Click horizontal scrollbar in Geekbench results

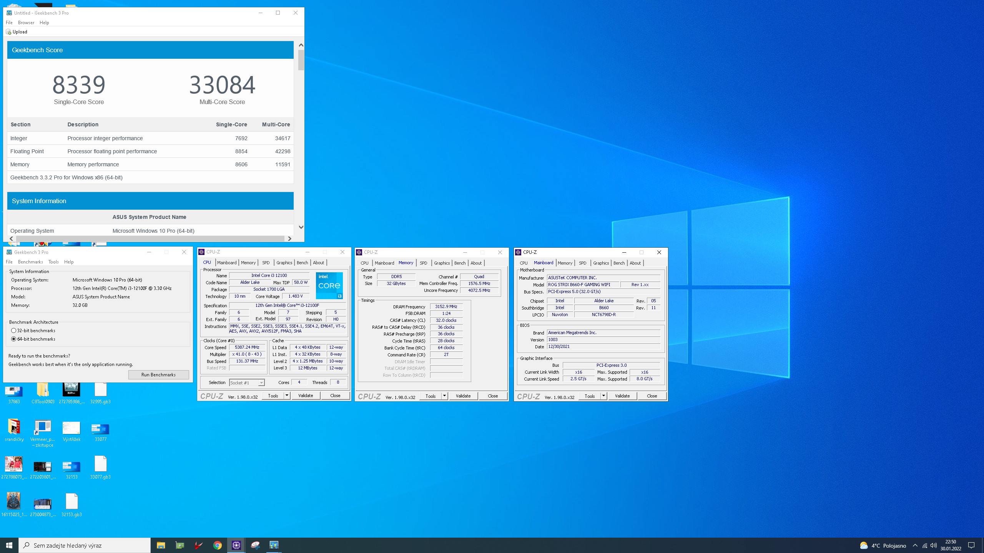pos(150,238)
